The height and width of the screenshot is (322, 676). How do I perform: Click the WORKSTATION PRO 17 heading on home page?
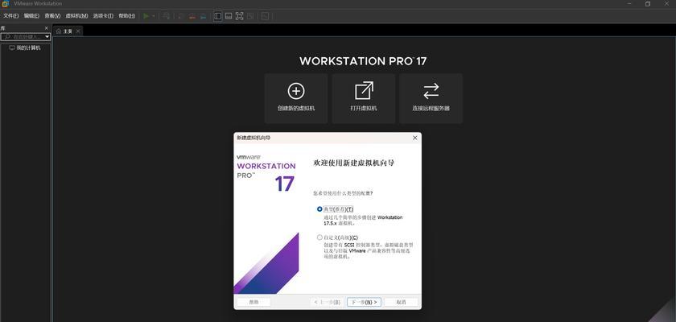(x=363, y=61)
